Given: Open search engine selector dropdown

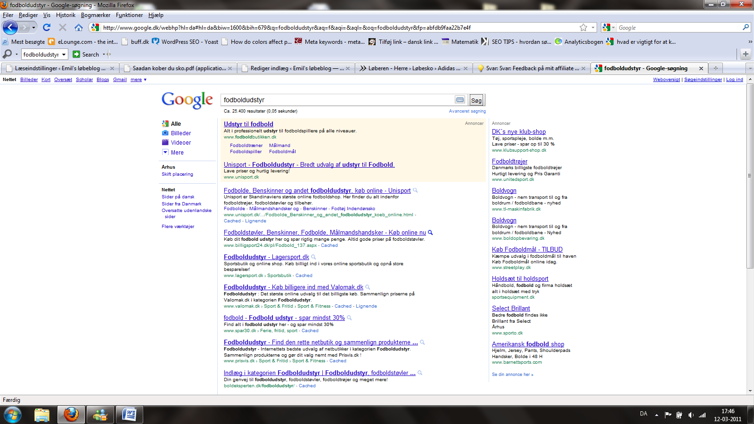Looking at the screenshot, I should tap(613, 27).
